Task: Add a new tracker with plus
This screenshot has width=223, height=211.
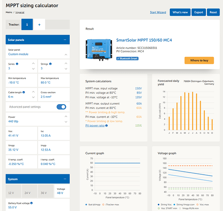Action: pyautogui.click(x=39, y=24)
